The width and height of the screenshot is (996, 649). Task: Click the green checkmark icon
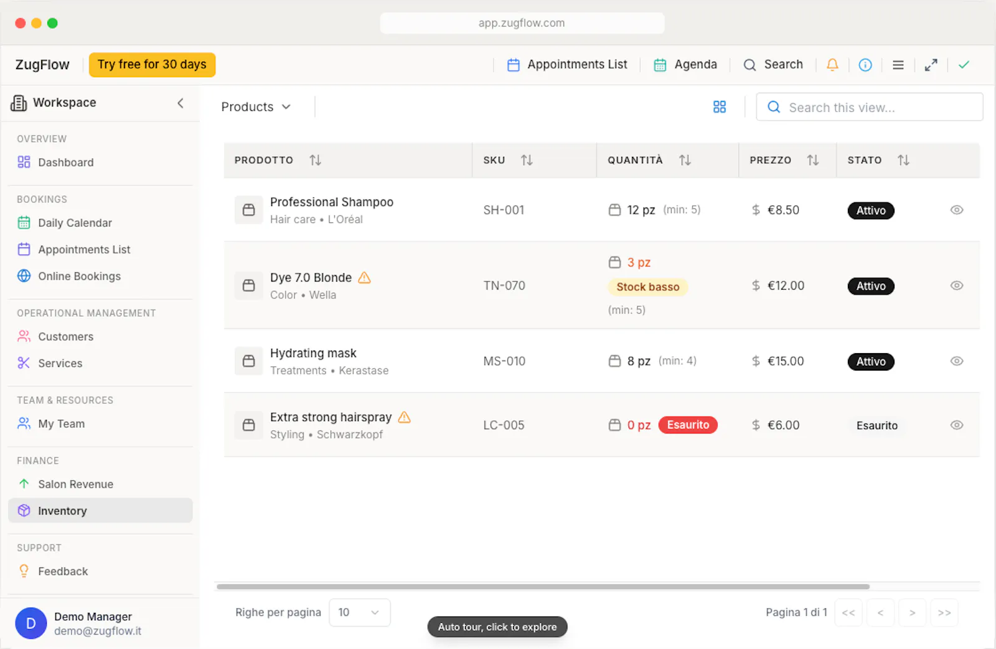[964, 65]
